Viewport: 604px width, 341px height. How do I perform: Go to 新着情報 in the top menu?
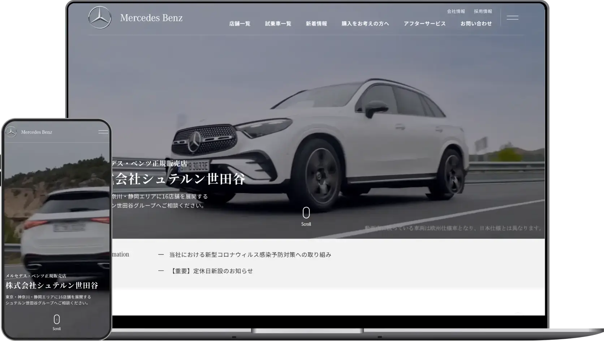click(x=316, y=24)
